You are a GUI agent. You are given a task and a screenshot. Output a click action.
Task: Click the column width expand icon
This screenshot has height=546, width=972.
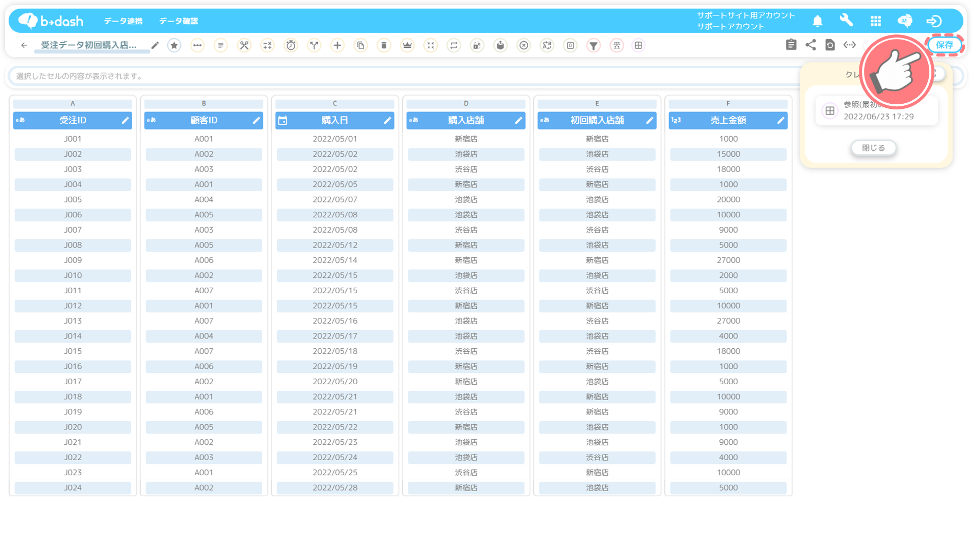point(850,45)
